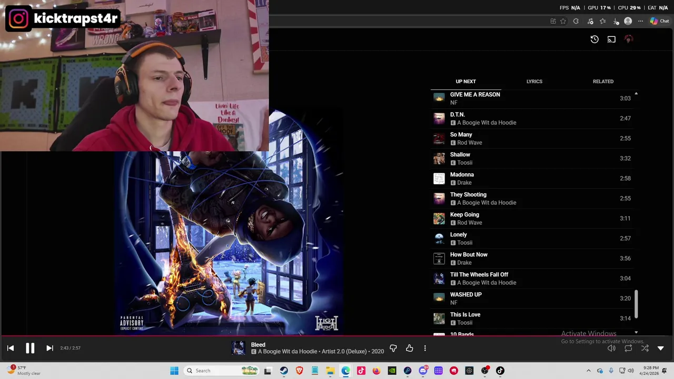Select This Is Love in the queue
674x379 pixels.
click(532, 318)
